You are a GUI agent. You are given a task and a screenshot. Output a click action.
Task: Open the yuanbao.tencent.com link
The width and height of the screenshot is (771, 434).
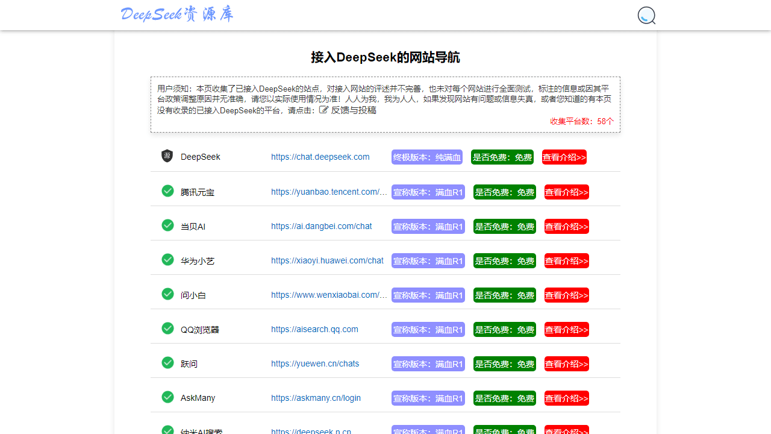pos(329,192)
